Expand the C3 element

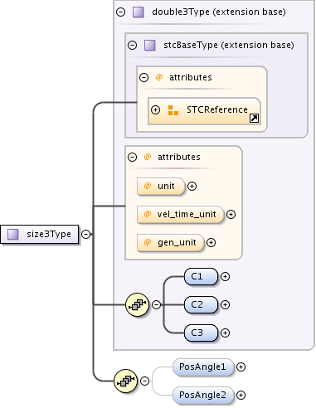225,333
